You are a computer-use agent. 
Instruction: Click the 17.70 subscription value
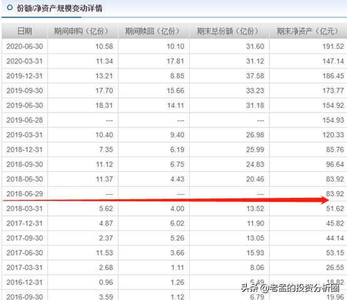tap(104, 90)
